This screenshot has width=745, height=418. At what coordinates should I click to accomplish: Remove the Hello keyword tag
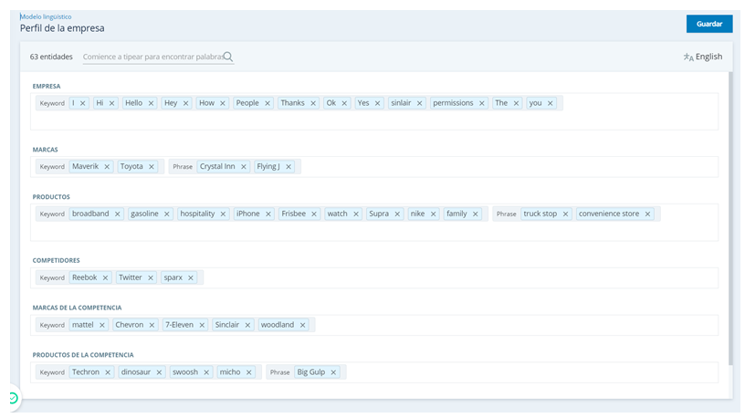point(151,103)
